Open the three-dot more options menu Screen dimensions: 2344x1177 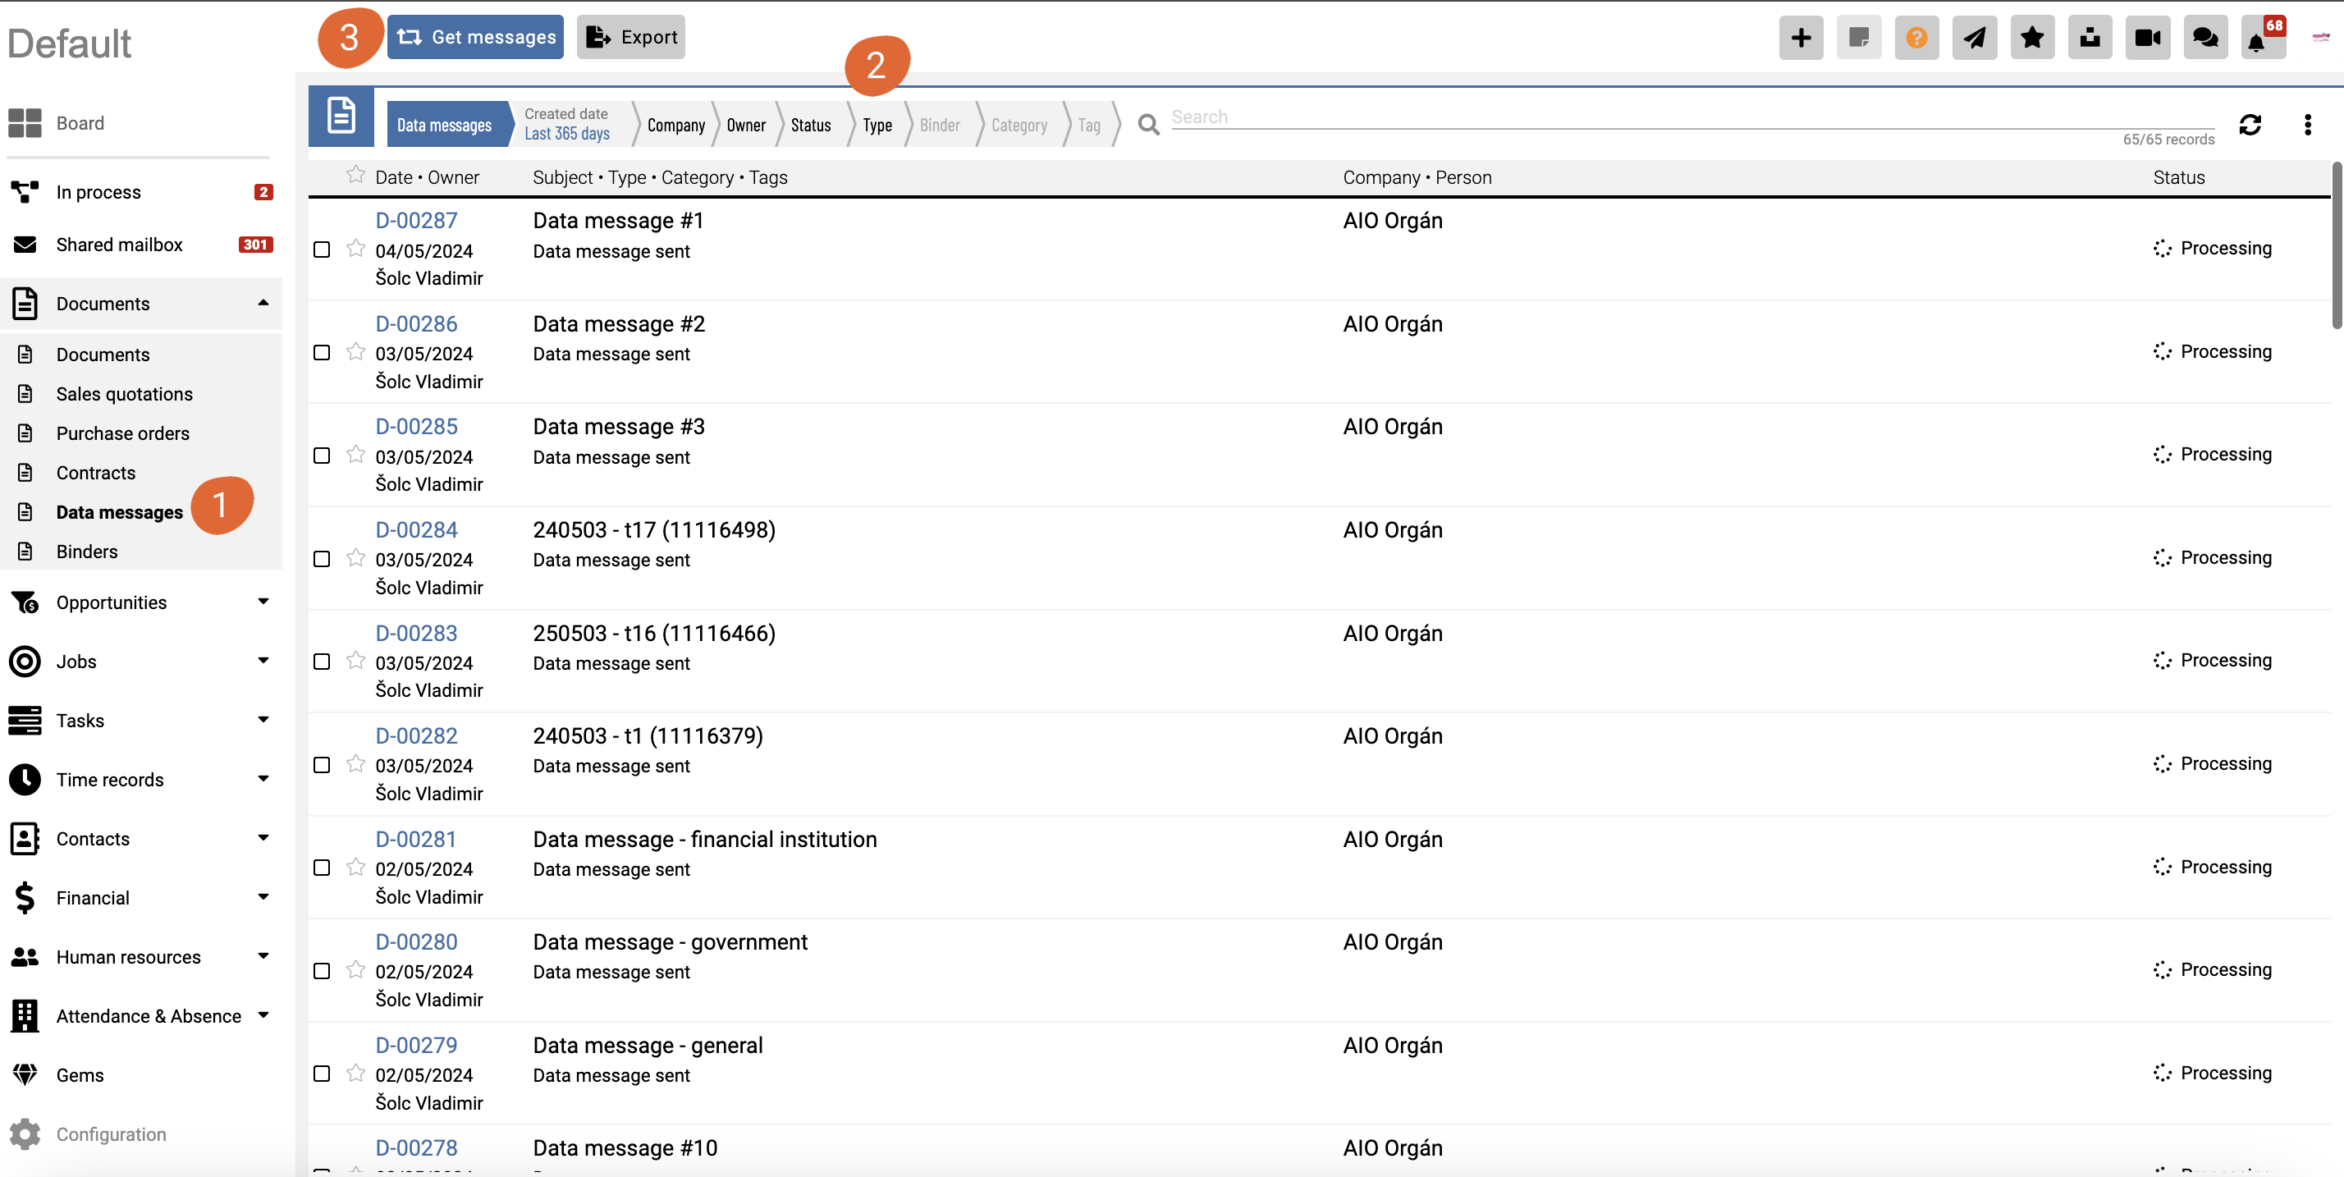(x=2307, y=125)
